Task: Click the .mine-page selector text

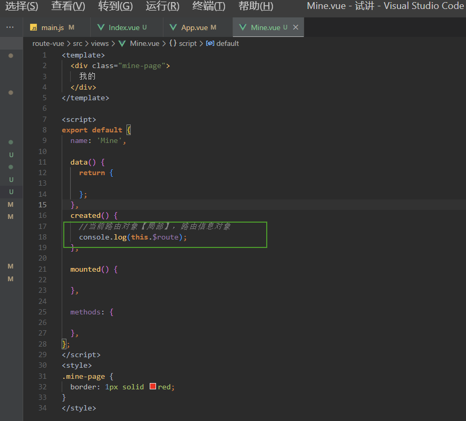Action: click(x=83, y=376)
